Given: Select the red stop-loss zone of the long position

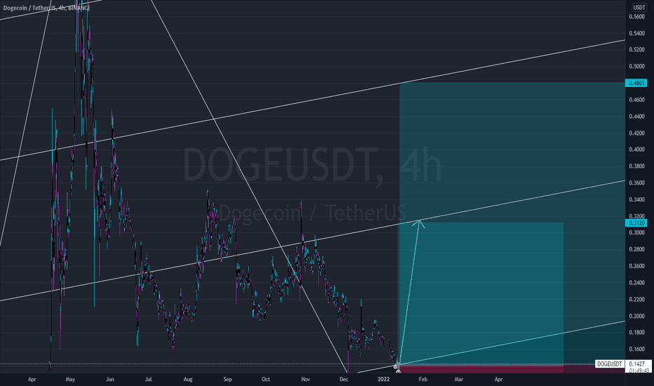Looking at the screenshot, I should click(481, 369).
